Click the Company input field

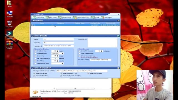click(58, 42)
